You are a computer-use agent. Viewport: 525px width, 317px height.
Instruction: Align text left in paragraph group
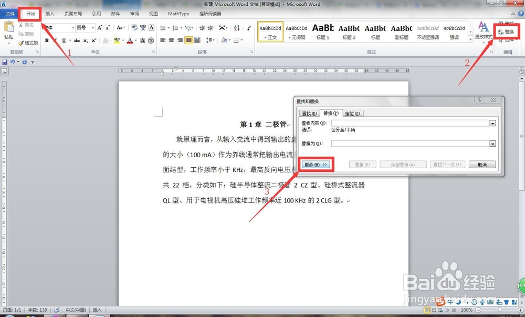[163, 40]
